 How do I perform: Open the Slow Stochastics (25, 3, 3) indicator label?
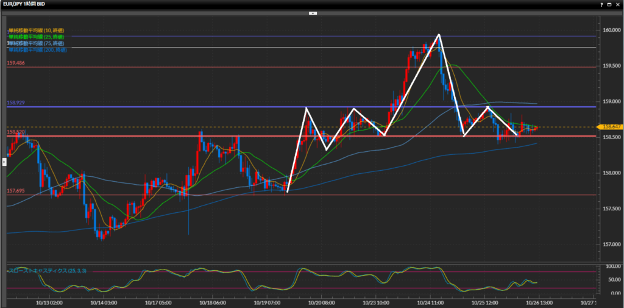tap(46, 270)
